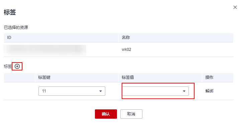The width and height of the screenshot is (240, 124).
Task: Add a new tag with the plus icon
Action: tap(17, 66)
